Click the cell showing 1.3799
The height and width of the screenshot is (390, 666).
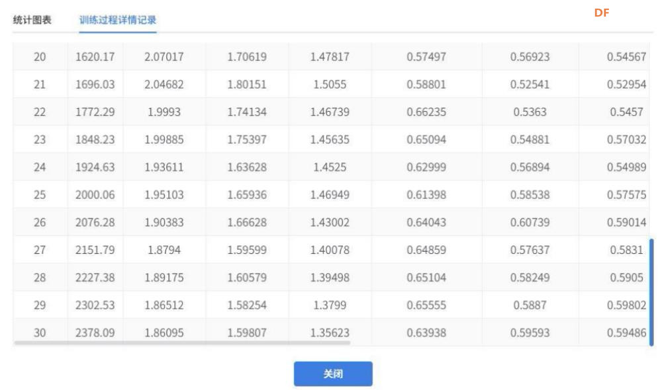coord(330,305)
